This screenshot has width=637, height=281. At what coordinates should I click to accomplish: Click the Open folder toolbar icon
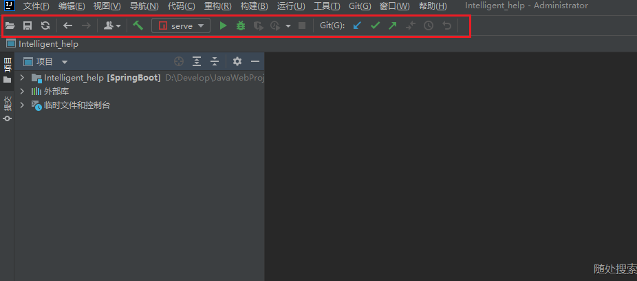pyautogui.click(x=10, y=25)
